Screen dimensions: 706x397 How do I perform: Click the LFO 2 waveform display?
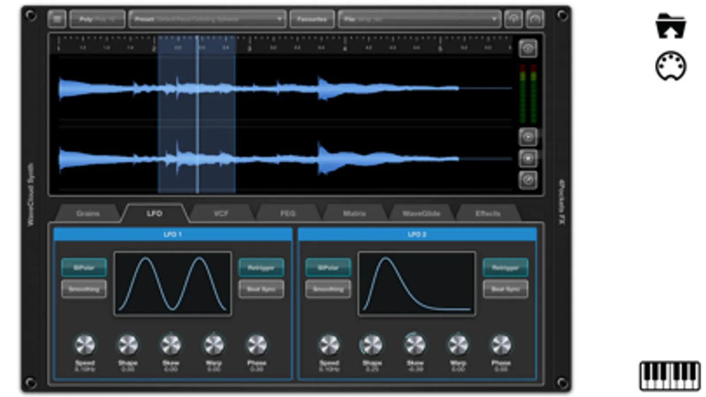coord(417,284)
